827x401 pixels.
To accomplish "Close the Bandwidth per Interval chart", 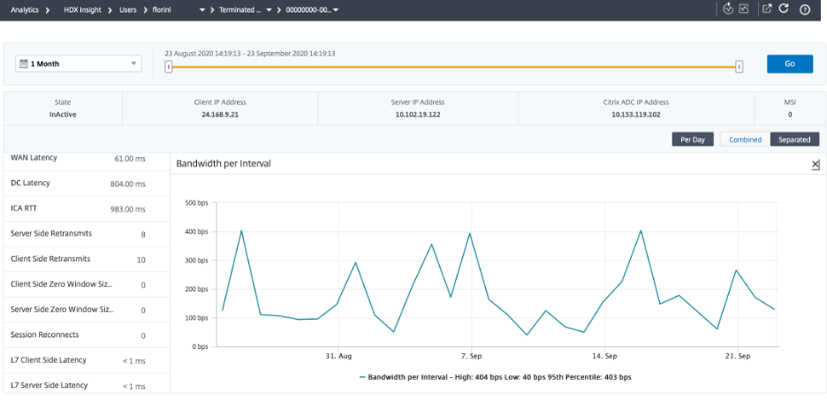I will [816, 164].
